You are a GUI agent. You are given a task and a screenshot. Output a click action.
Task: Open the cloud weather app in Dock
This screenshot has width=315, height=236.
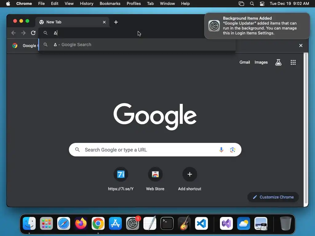tap(244, 223)
